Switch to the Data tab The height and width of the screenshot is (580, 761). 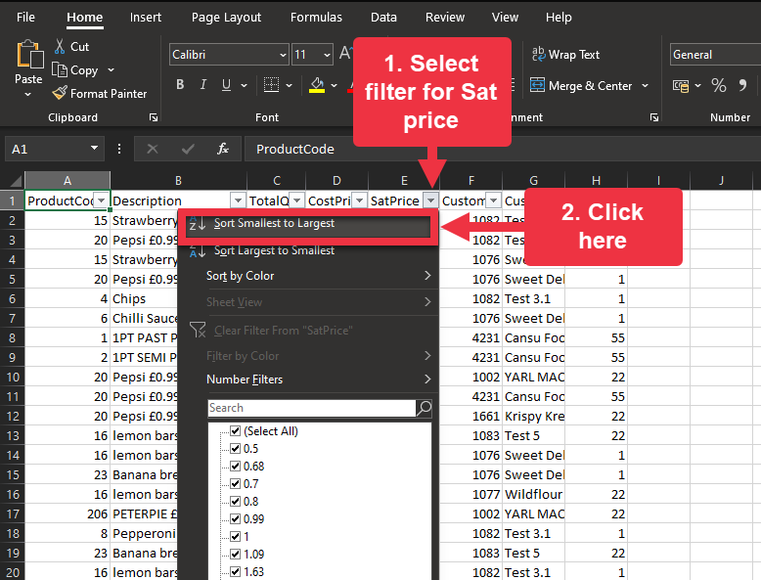[x=383, y=18]
